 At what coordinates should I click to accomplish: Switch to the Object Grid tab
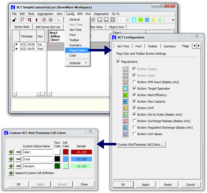[116, 27]
